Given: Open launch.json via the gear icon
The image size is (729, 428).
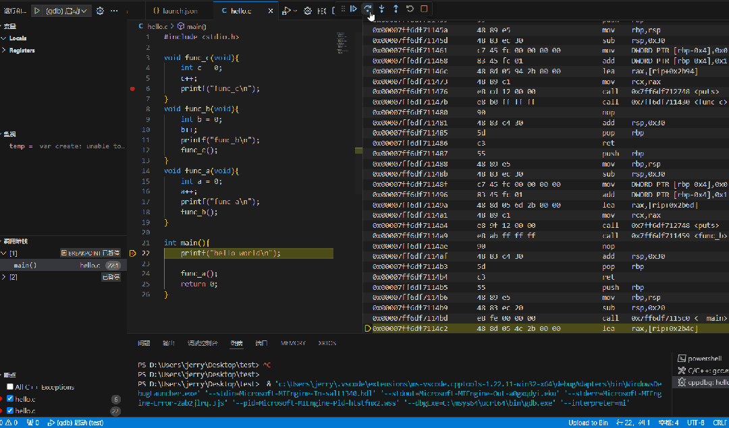Looking at the screenshot, I should [100, 11].
